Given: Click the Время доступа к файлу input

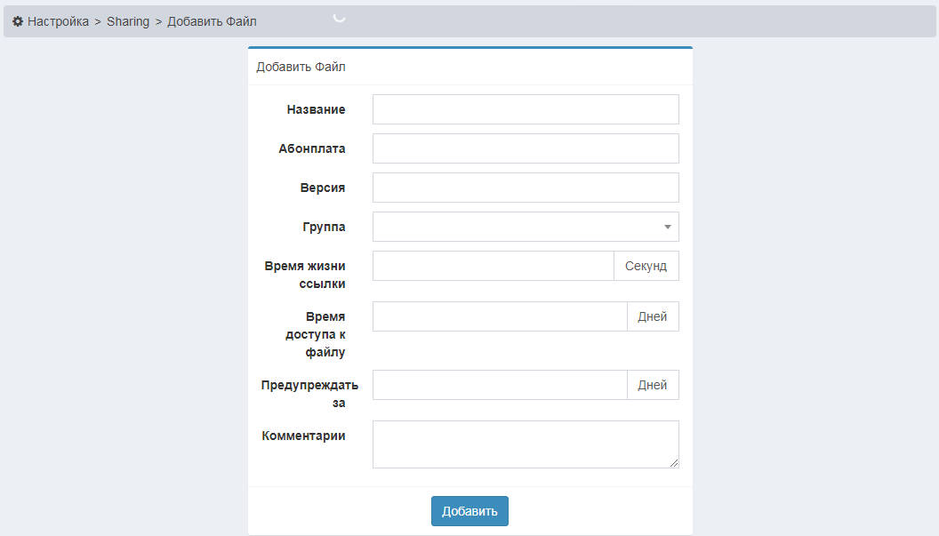Looking at the screenshot, I should tap(499, 316).
